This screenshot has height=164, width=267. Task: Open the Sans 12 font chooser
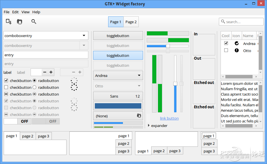118,96
